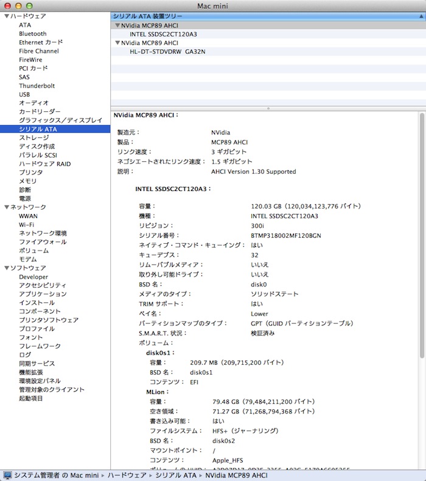
Task: Click the detail pane vertical scrollbar
Action: [x=422, y=243]
